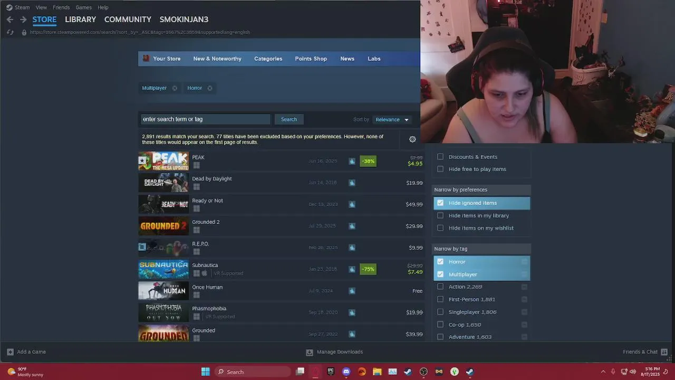Open the Steam menu

pos(22,7)
